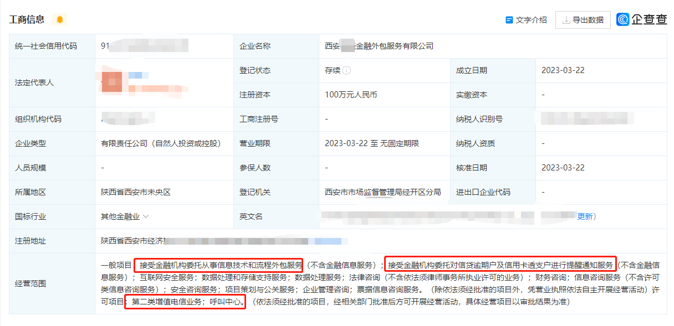
Task: Click the 其他金融业 industry text
Action: [120, 217]
